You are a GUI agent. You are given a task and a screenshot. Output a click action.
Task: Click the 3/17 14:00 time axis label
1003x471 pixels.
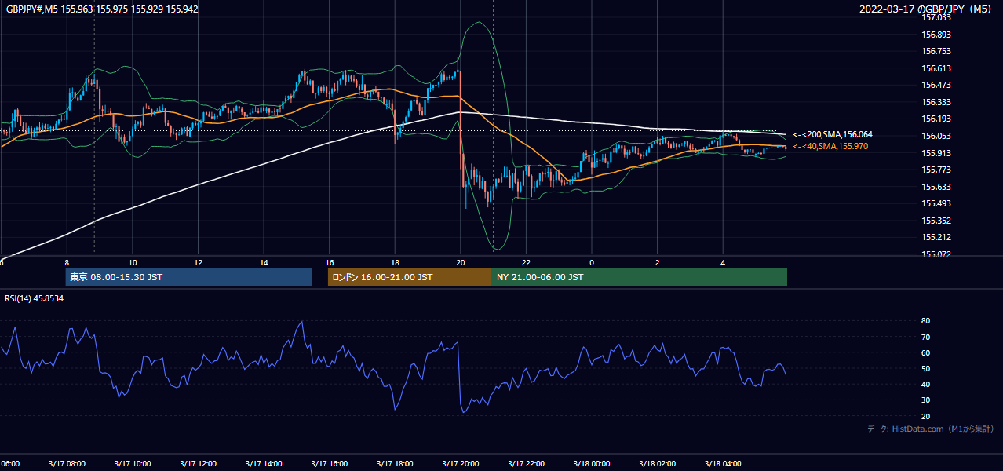click(x=264, y=463)
